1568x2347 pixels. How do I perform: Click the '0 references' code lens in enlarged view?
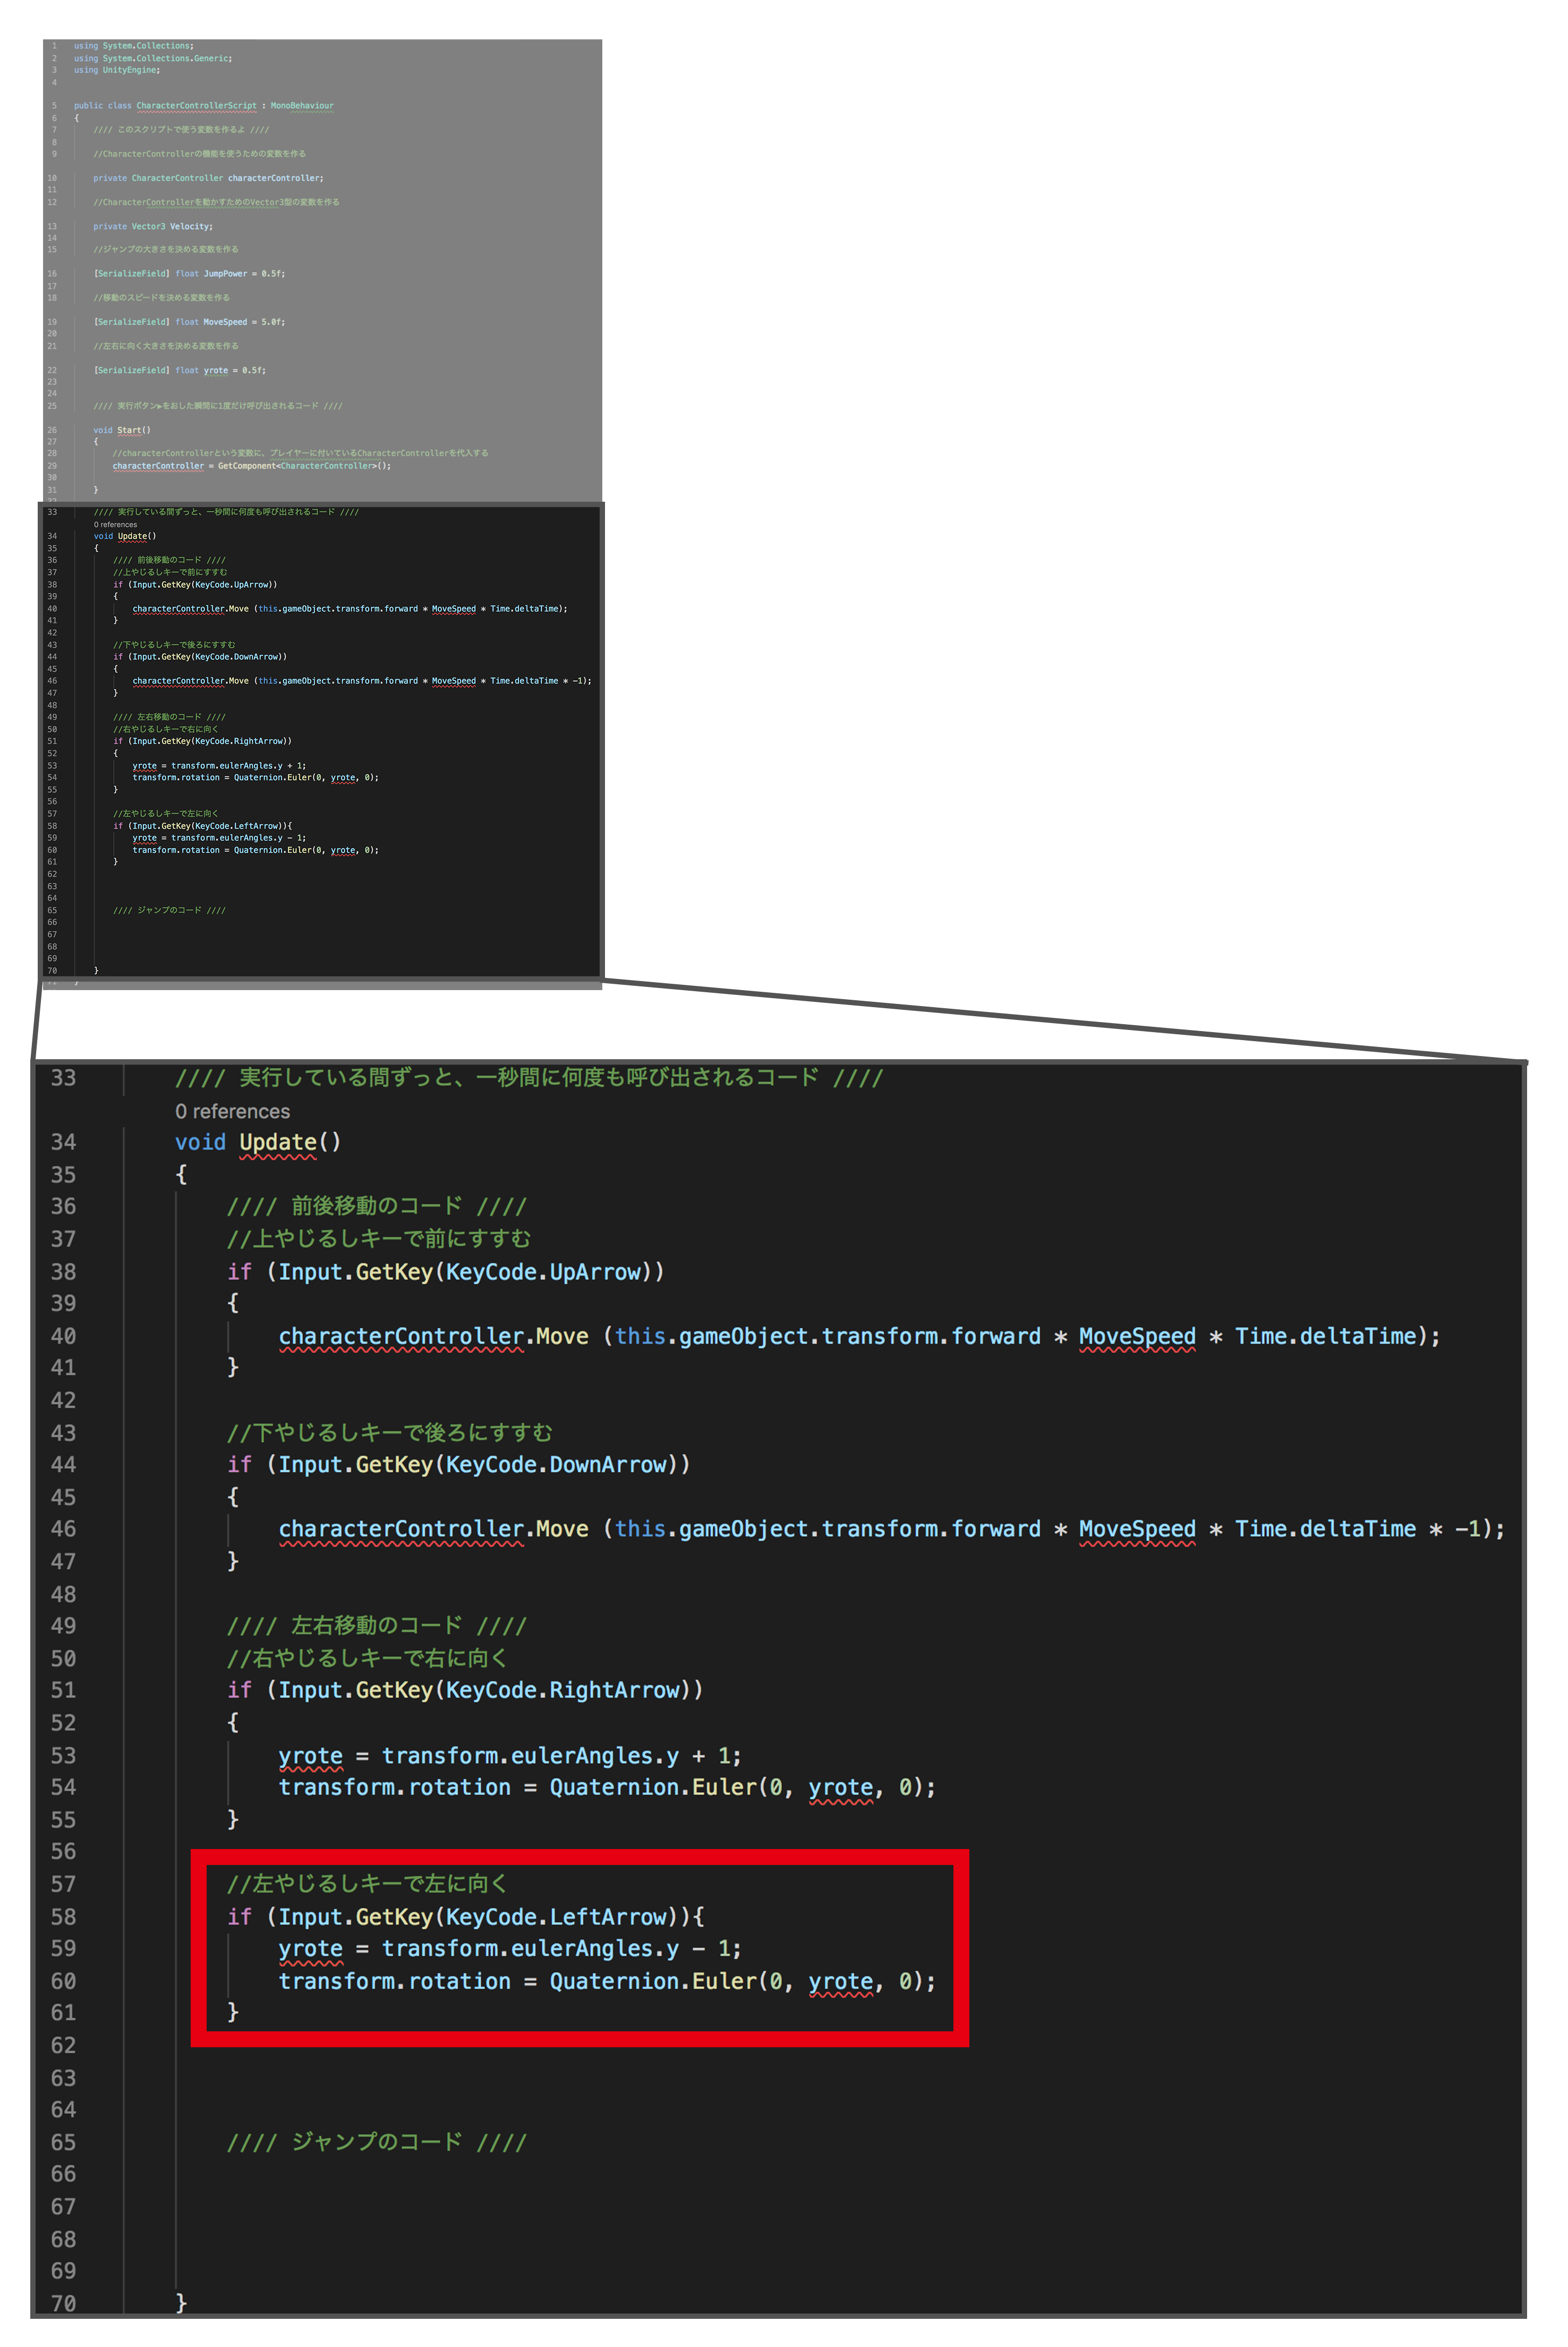tap(232, 1111)
